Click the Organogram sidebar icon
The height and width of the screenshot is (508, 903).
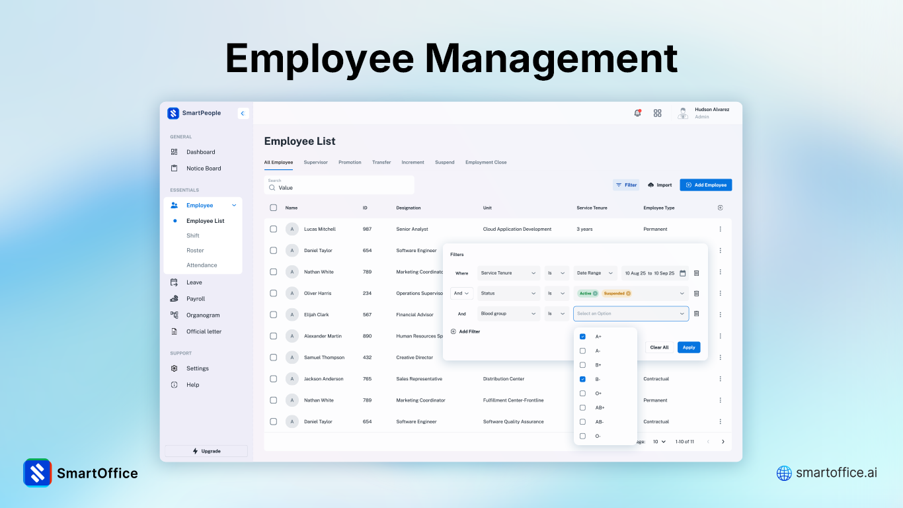click(x=173, y=315)
